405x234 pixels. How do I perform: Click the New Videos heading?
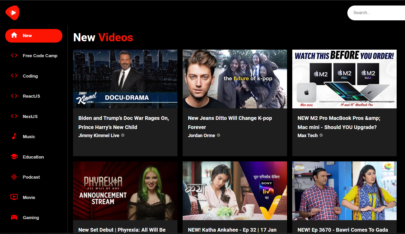click(x=103, y=37)
